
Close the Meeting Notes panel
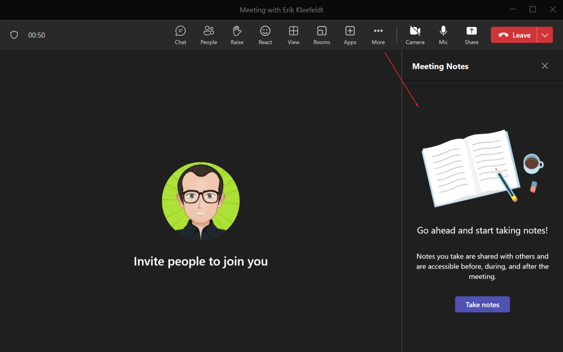click(x=545, y=66)
